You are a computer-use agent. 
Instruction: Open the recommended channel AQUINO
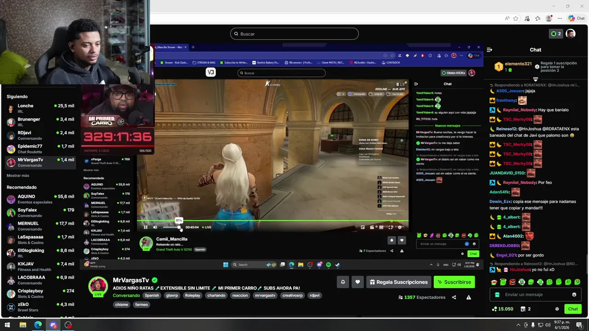tap(40, 199)
